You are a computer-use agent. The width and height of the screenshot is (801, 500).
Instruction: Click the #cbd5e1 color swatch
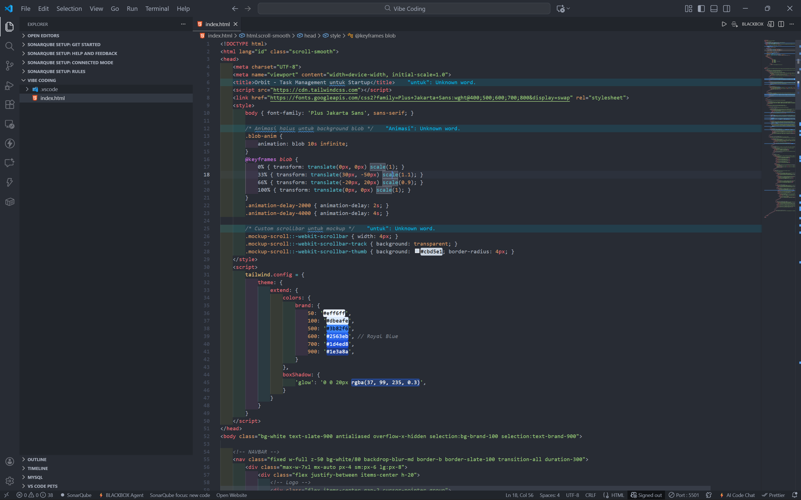(417, 251)
